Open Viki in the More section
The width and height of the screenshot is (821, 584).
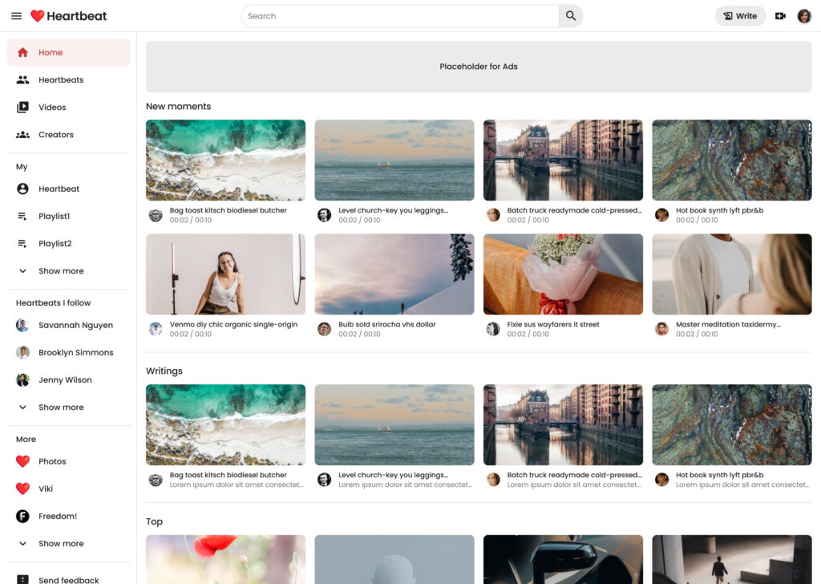[x=68, y=489]
